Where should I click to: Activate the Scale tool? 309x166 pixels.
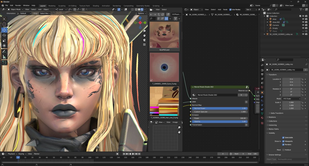click(x=4, y=41)
